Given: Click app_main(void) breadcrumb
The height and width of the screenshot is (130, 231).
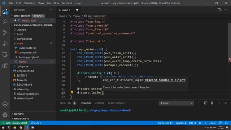Looking at the screenshot, I should point(95,16).
